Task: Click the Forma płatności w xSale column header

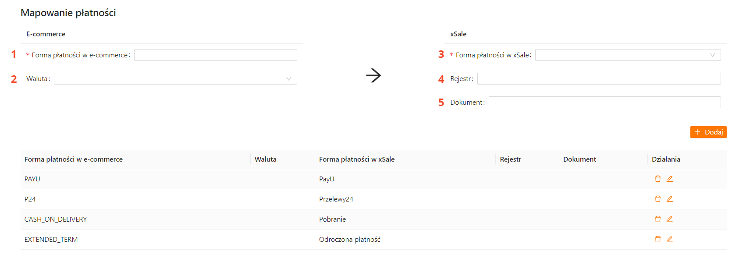Action: pyautogui.click(x=357, y=159)
